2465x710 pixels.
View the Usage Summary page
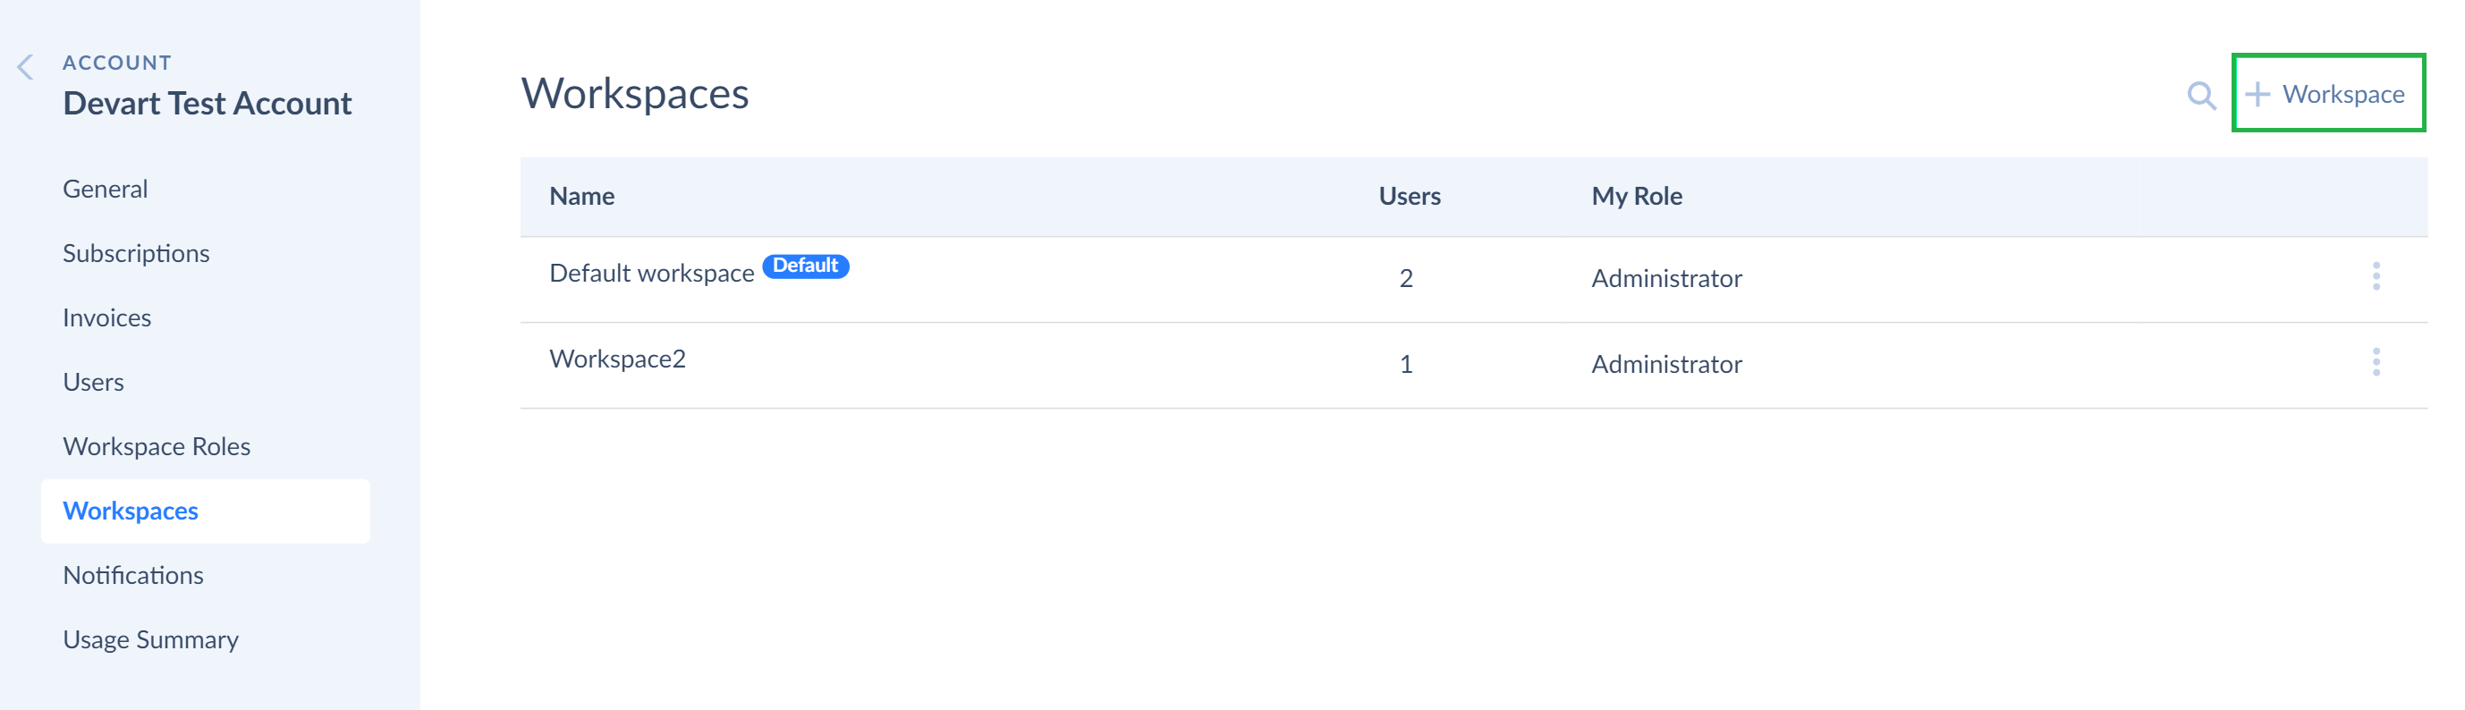click(x=151, y=639)
